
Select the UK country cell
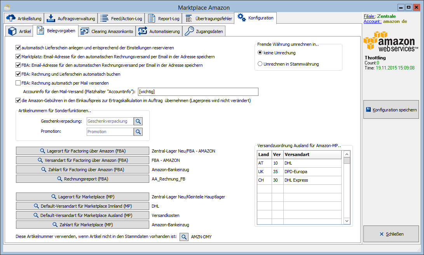click(264, 172)
